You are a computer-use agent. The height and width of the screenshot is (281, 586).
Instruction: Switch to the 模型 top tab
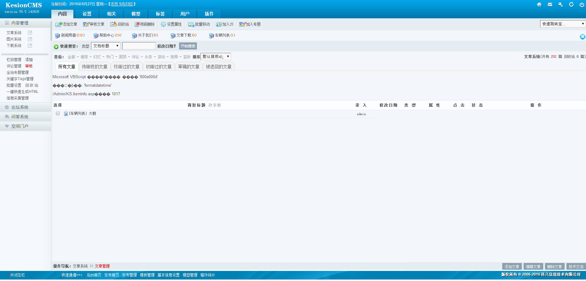tap(136, 14)
